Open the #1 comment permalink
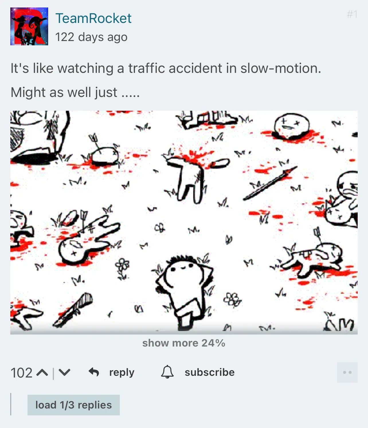The image size is (368, 428). (x=352, y=14)
